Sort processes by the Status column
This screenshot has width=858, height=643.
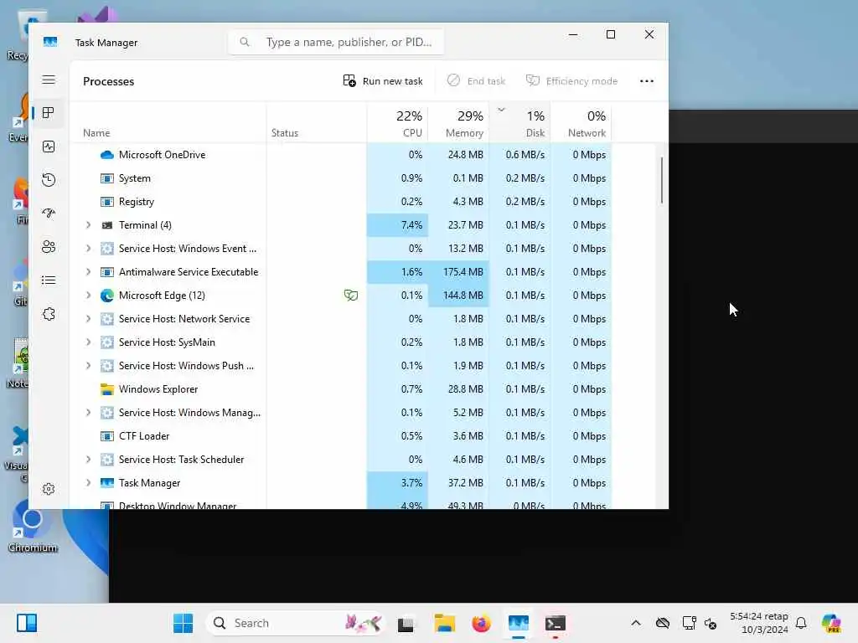(x=316, y=124)
